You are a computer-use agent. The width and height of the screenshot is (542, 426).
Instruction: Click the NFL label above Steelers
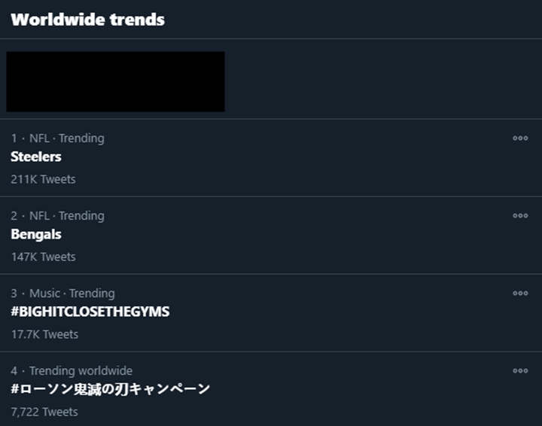coord(38,138)
